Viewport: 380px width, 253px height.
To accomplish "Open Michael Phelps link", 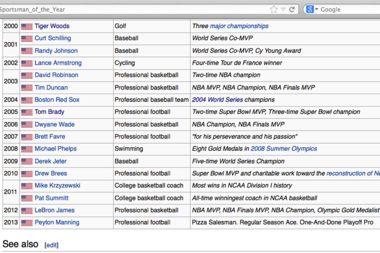I will tap(56, 149).
